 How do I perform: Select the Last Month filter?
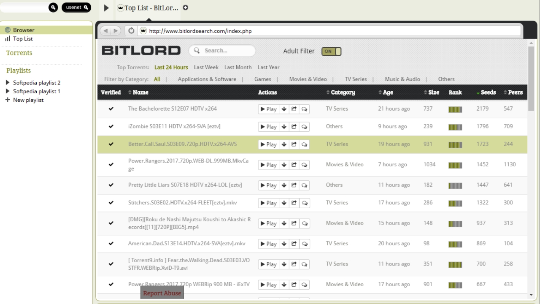(238, 67)
